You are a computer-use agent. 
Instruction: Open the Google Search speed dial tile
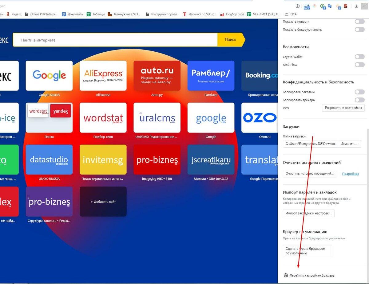[49, 76]
